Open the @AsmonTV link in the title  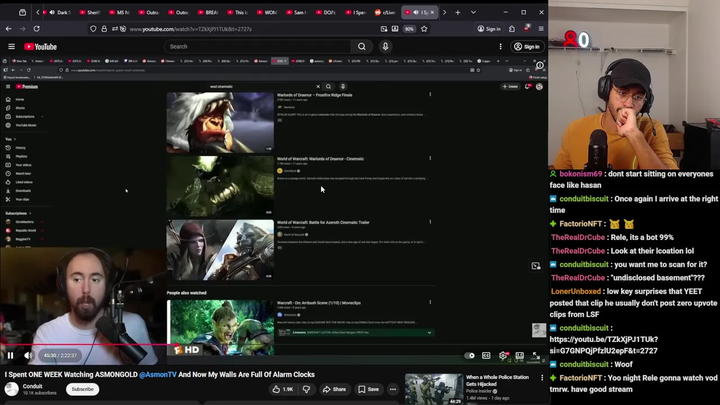[x=157, y=375]
